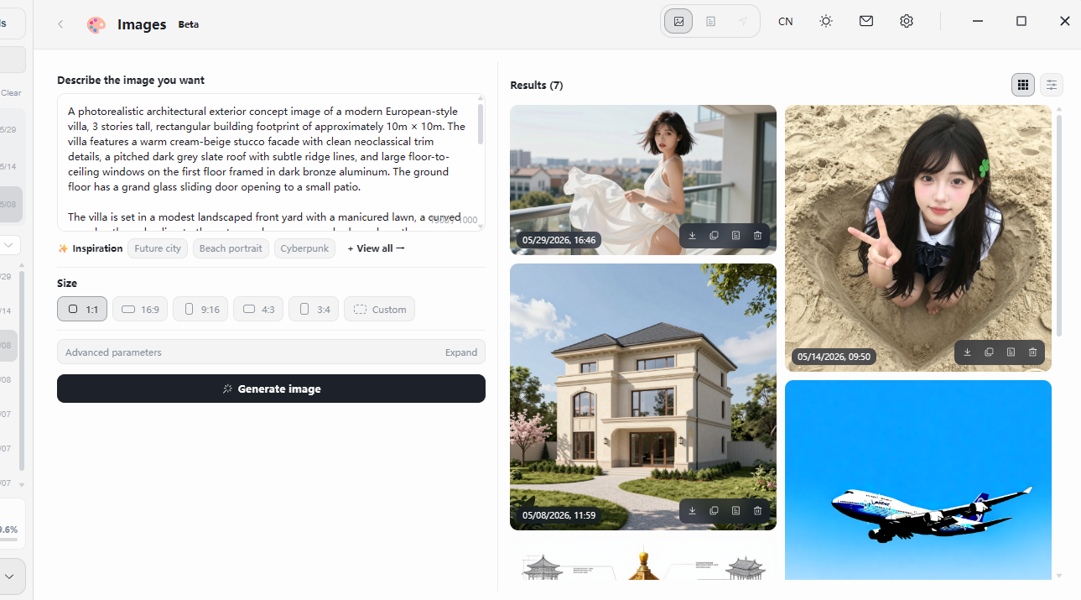Open View all inspirations
This screenshot has width=1081, height=600.
(x=377, y=248)
